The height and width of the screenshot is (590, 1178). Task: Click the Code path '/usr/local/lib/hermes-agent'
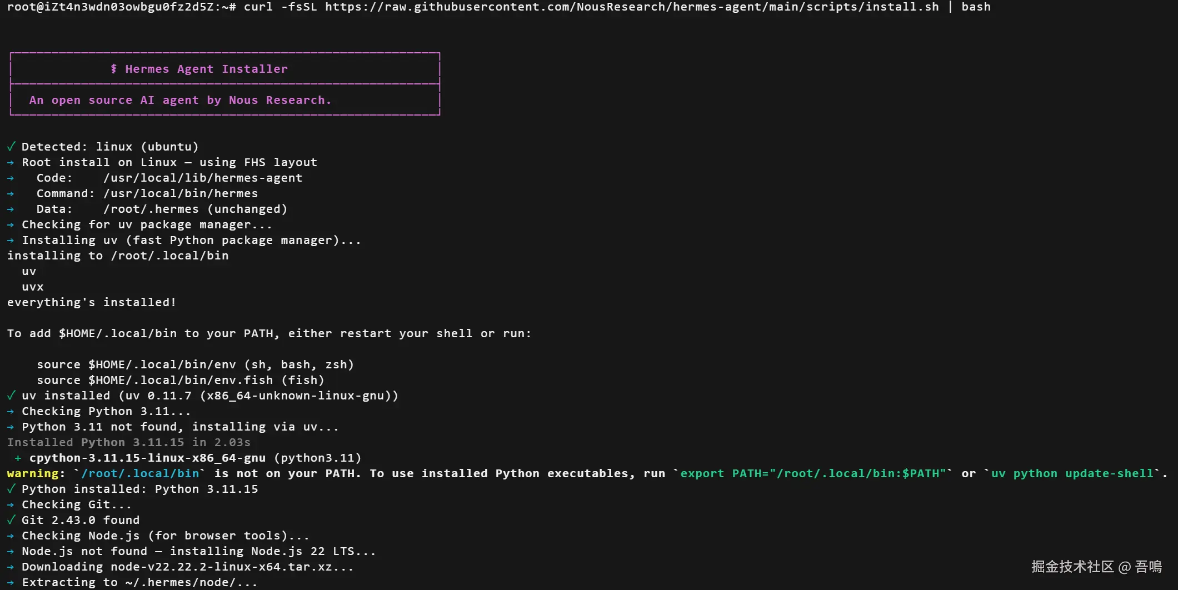203,178
